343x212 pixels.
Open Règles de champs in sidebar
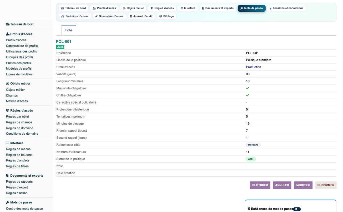19,122
